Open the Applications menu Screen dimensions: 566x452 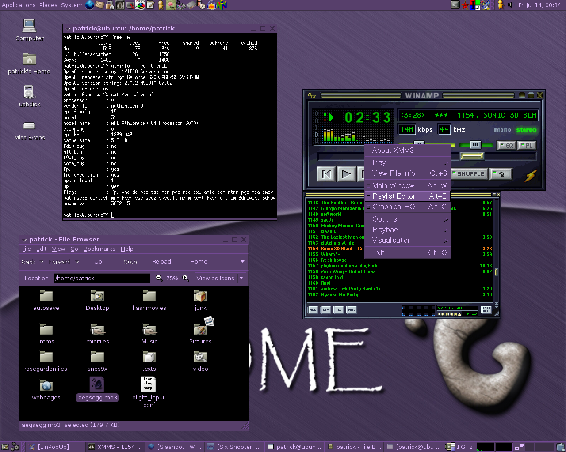[x=19, y=5]
